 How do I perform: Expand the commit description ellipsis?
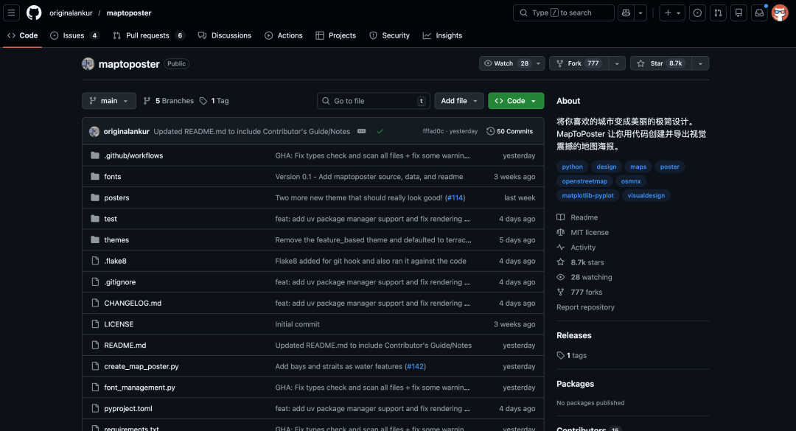click(360, 131)
